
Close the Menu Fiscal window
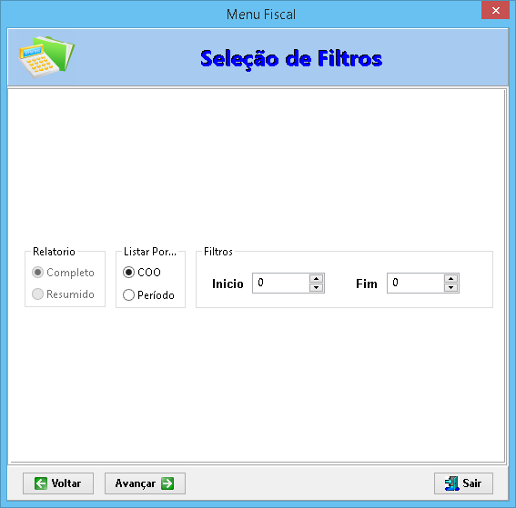495,10
